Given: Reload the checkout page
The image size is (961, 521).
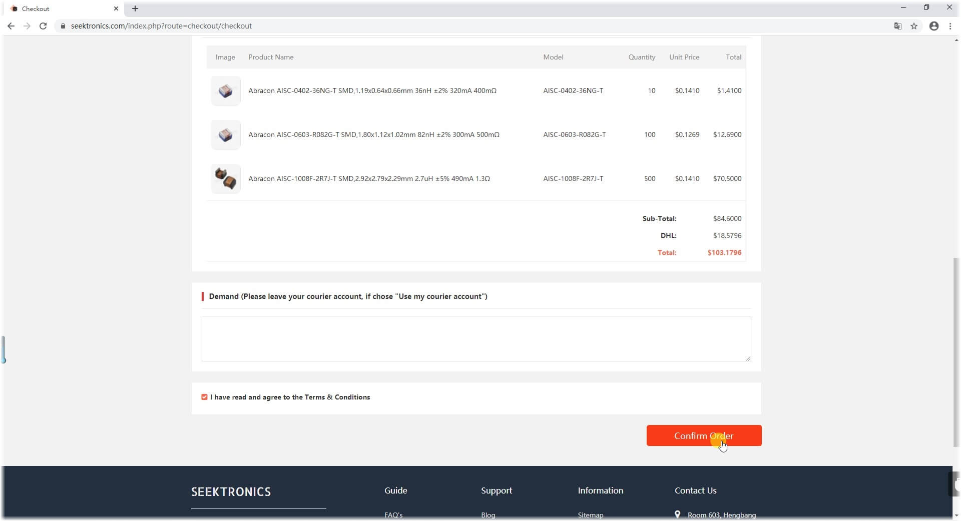Looking at the screenshot, I should pyautogui.click(x=43, y=26).
